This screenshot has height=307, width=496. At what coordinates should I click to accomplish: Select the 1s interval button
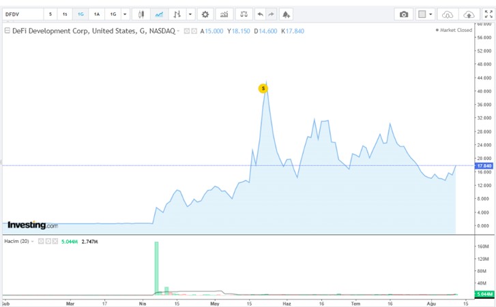65,14
